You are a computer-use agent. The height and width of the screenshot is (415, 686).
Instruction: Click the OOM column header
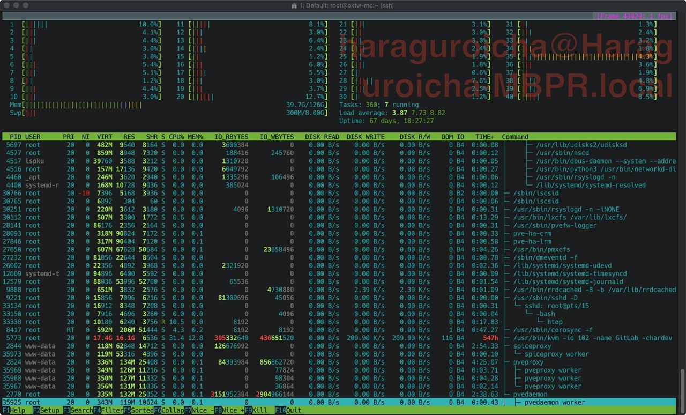point(447,137)
